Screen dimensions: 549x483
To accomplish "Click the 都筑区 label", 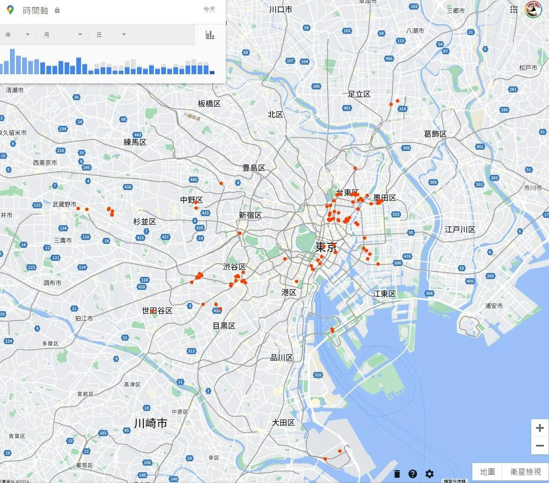I will 84,465.
